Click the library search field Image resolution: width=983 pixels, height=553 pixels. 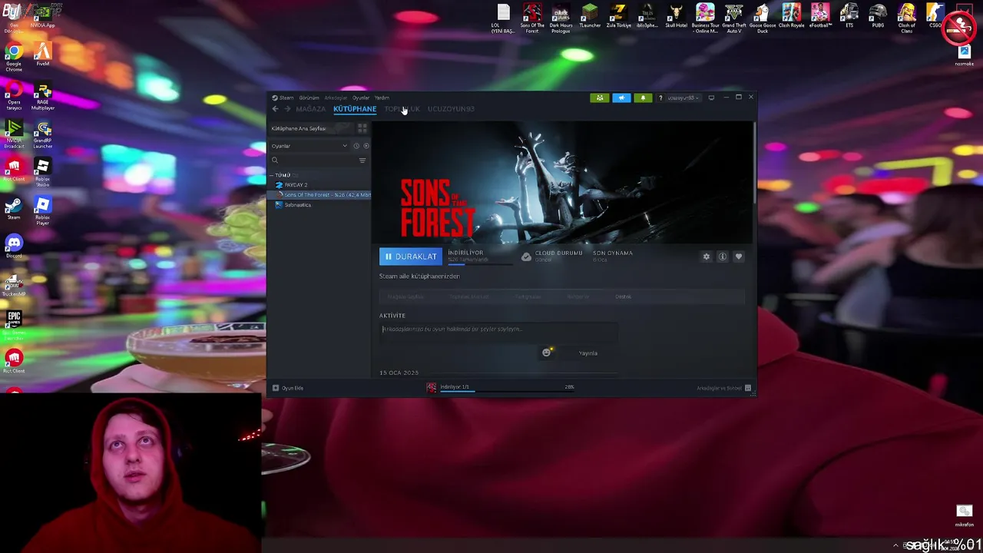tap(313, 161)
